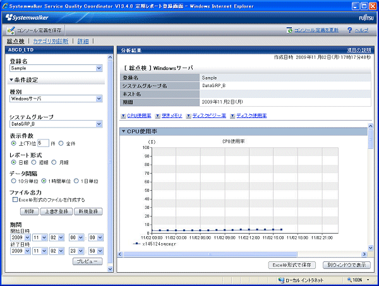The image size is (379, 286).
Task: Click the Internet Explorer title bar icon
Action: [x=5, y=6]
